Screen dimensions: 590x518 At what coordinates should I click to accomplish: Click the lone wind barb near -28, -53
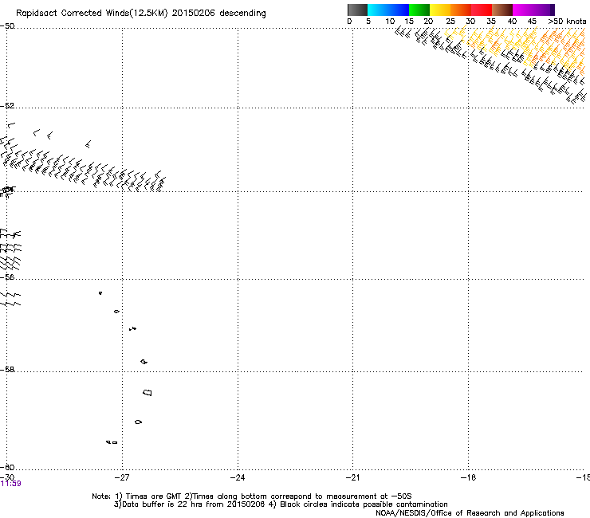(x=88, y=144)
